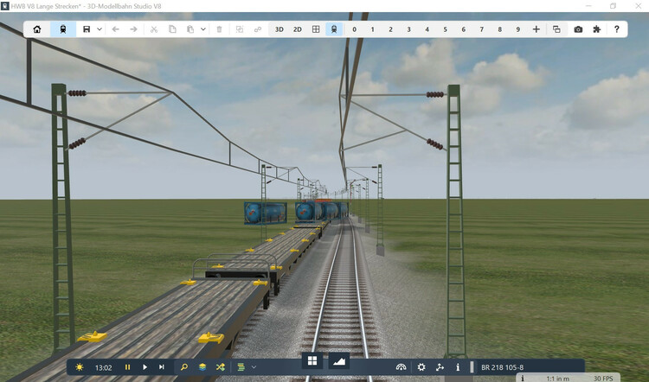Open the magnifier search tool
This screenshot has height=382, width=649.
(183, 367)
